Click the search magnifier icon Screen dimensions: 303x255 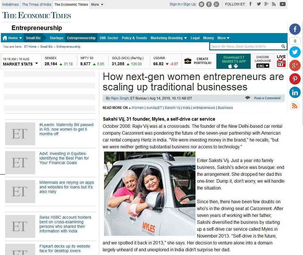pos(283,46)
